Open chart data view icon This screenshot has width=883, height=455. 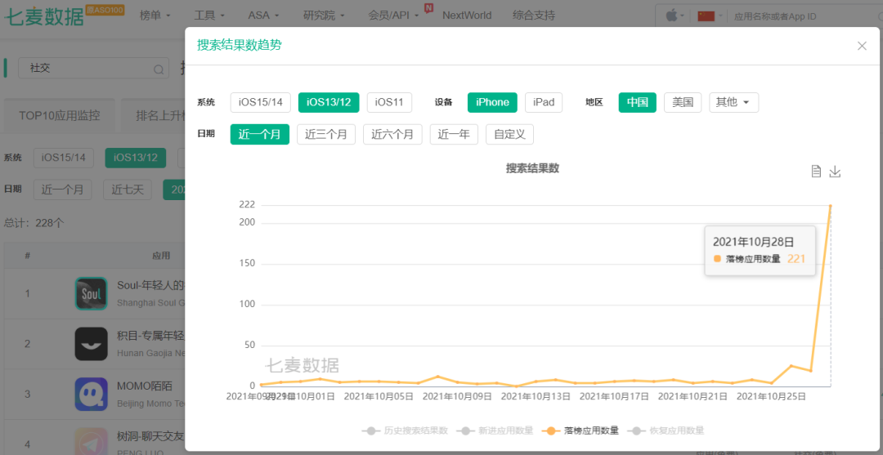816,172
